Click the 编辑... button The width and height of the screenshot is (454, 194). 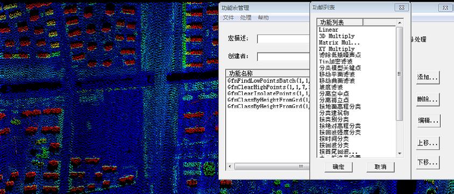click(429, 121)
